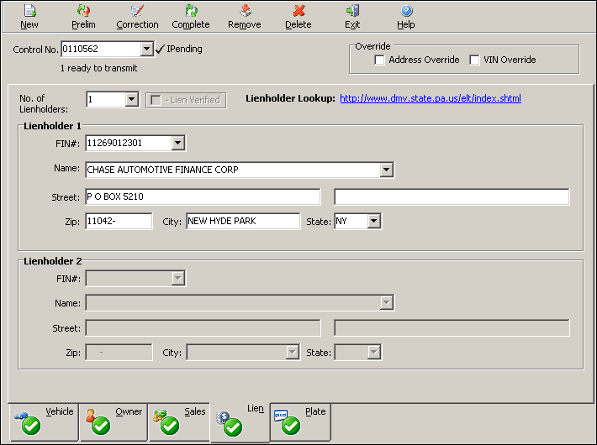Click the Prelim toolbar icon

tap(83, 11)
